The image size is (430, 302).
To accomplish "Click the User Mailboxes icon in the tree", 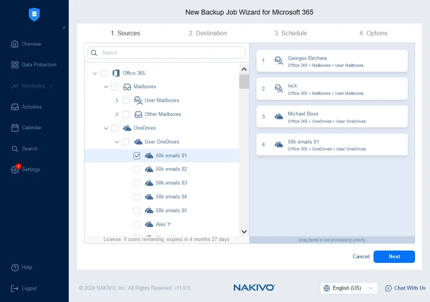I will coord(138,101).
